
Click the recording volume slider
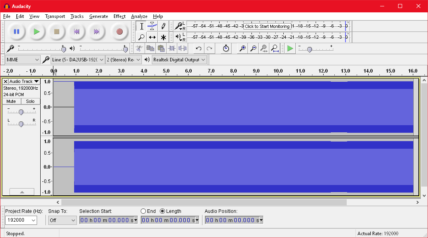point(41,49)
